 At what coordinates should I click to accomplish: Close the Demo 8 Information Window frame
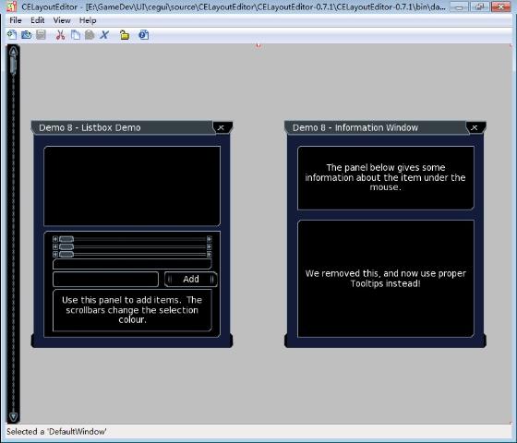click(x=475, y=127)
